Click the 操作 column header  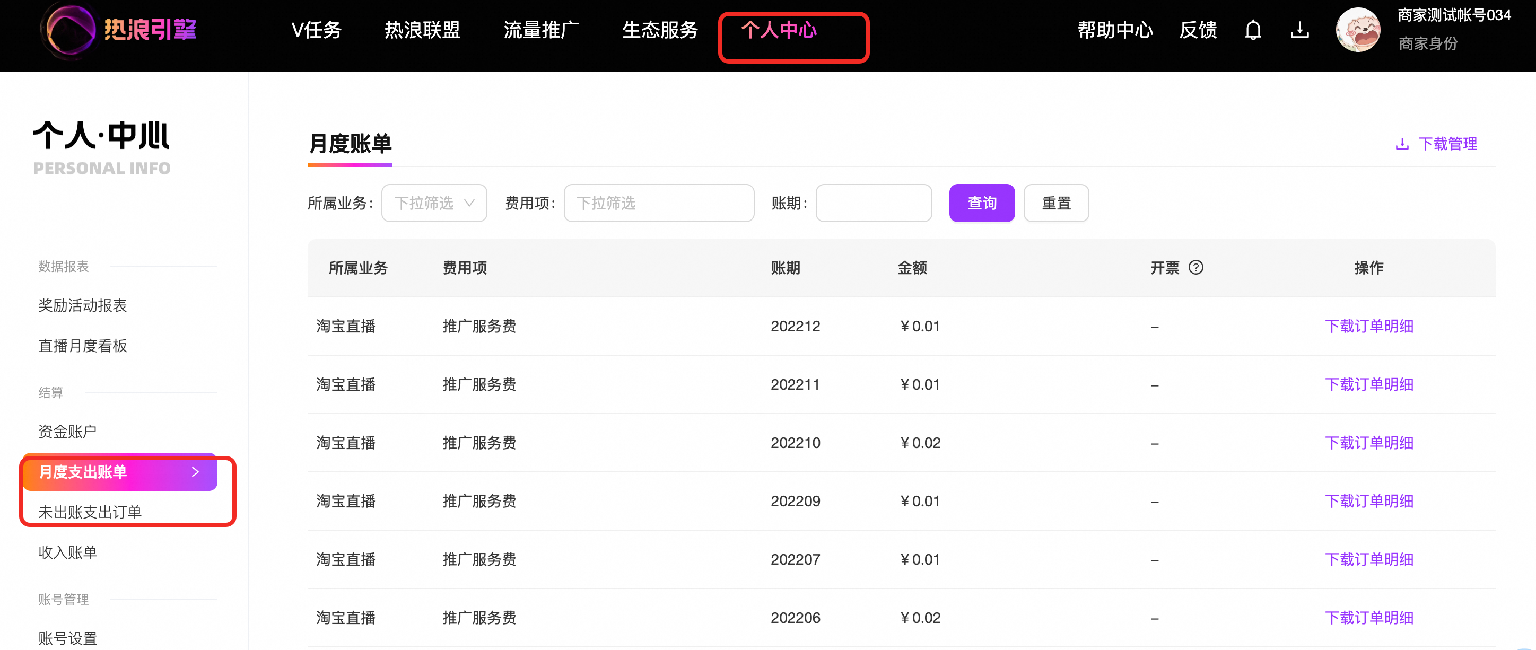pyautogui.click(x=1369, y=268)
